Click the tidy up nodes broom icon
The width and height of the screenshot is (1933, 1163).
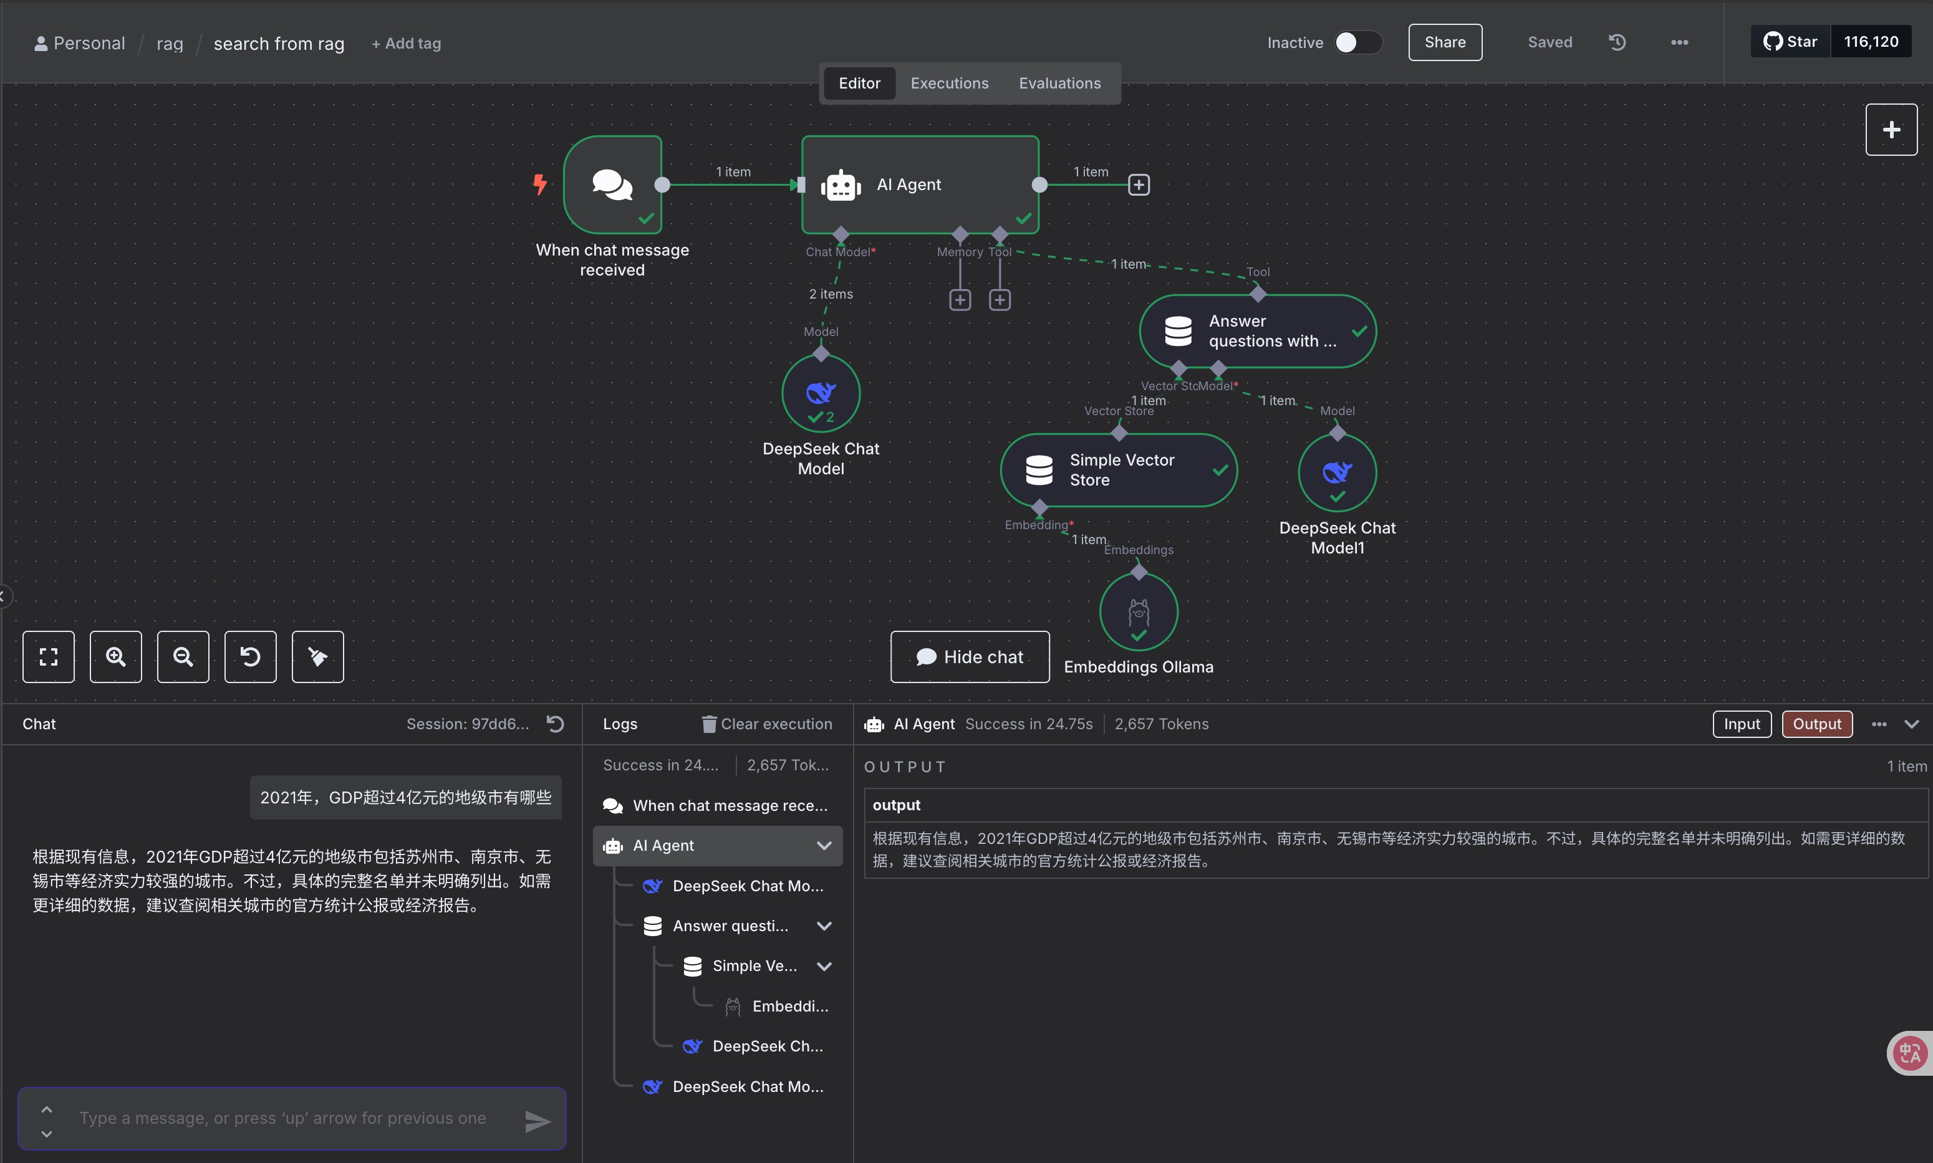(x=317, y=657)
